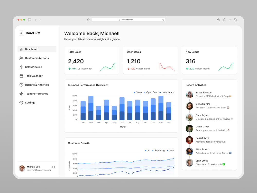
Task: Toggle the New legend in Customer Growth
Action: pyautogui.click(x=170, y=151)
